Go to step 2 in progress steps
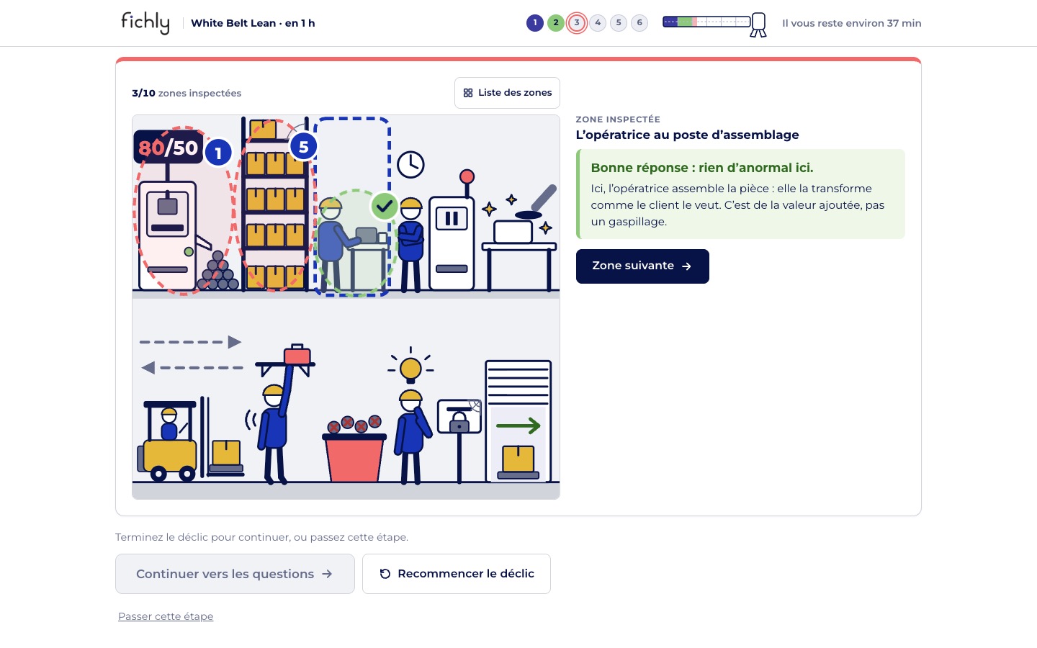 point(556,23)
